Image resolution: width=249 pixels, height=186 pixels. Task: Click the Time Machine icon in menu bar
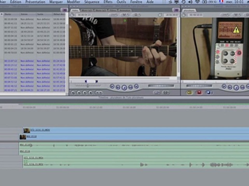183,2
